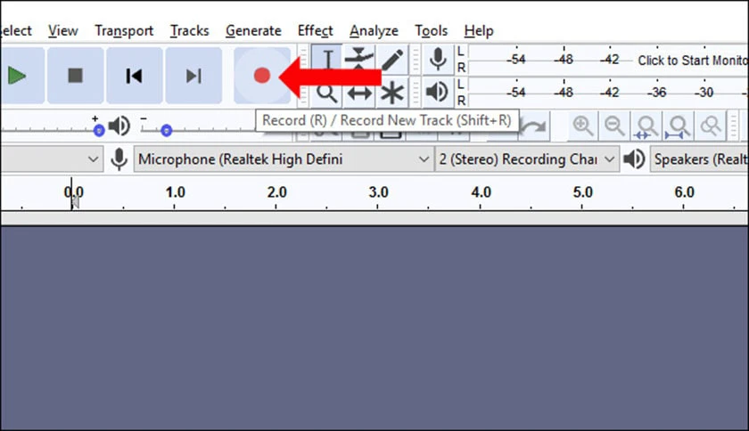Click the speaker icon beside Speakers dropdown
Screen dimensions: 749x431
pos(634,159)
